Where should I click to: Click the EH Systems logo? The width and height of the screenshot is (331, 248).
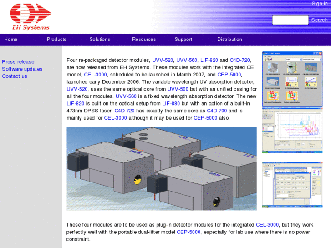tap(31, 17)
